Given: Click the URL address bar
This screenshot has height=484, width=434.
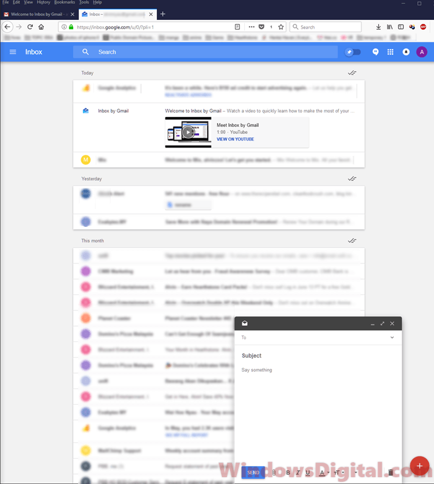Looking at the screenshot, I should tap(153, 27).
